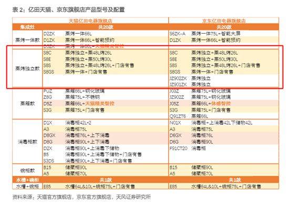
Task: Select model code 'JZ901ZK'
Action: pyautogui.click(x=178, y=85)
